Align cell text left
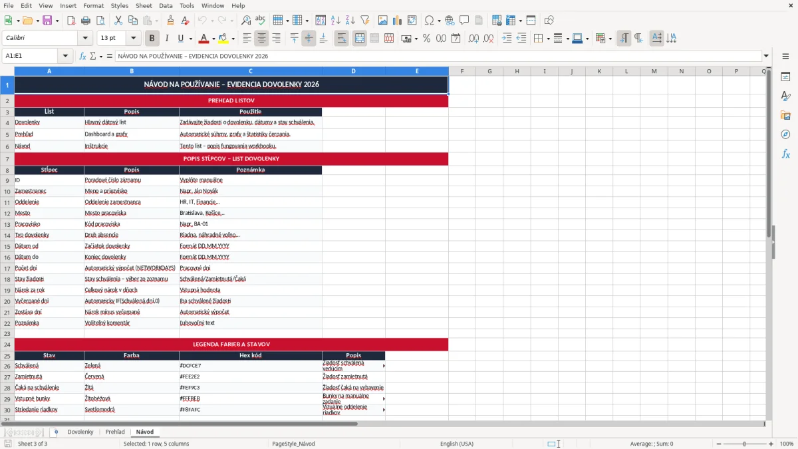Screen dimensions: 798x449 pyautogui.click(x=247, y=39)
